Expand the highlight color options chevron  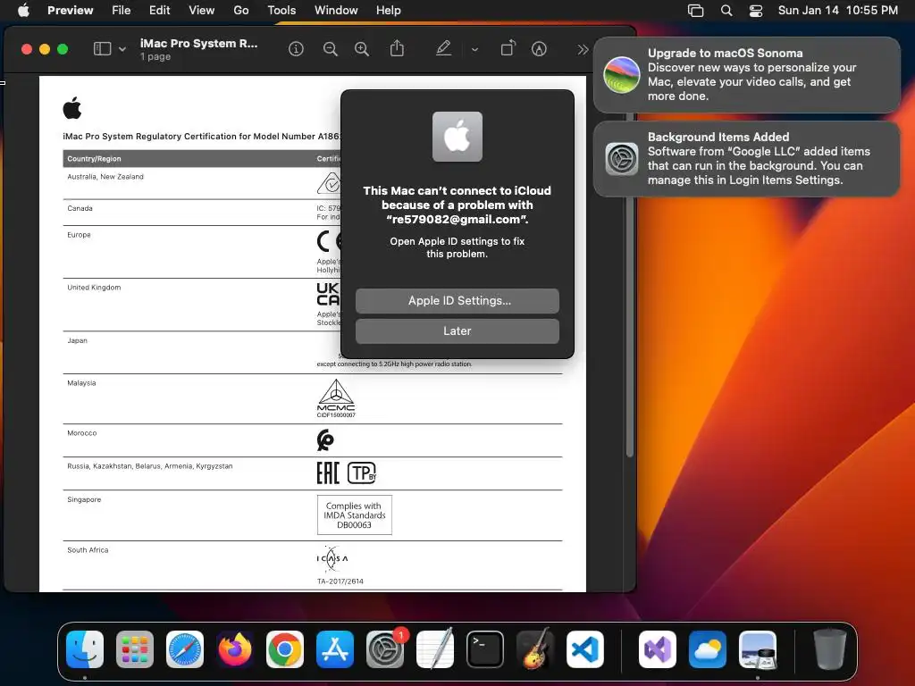tap(474, 50)
